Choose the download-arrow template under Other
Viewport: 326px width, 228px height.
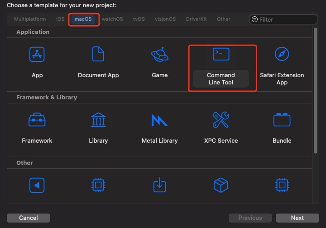160,185
